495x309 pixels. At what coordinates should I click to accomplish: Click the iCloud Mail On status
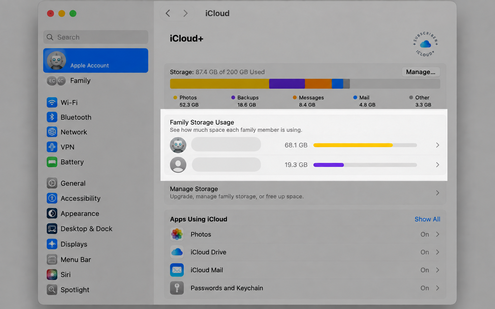pos(425,270)
